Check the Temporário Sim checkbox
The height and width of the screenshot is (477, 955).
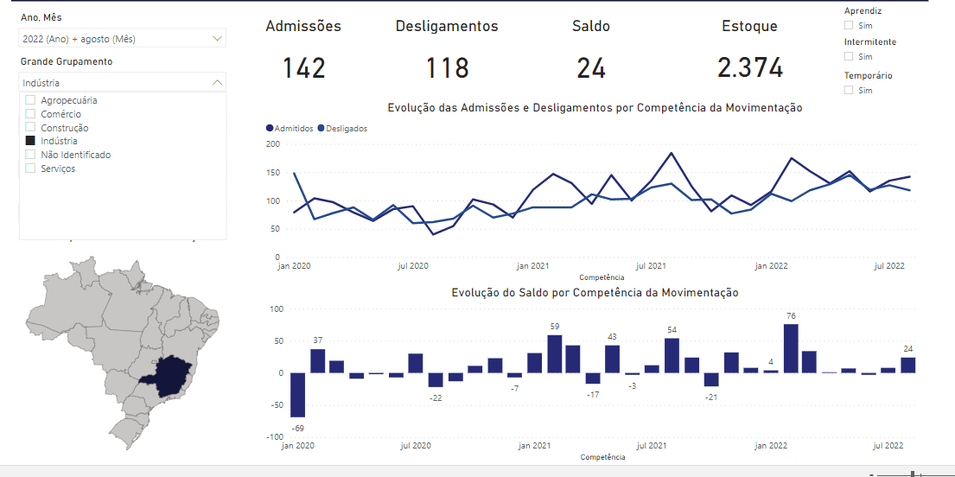849,90
